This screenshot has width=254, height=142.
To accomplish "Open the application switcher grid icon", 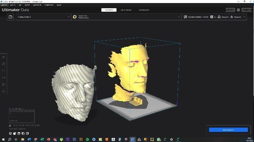I will [x=238, y=10].
